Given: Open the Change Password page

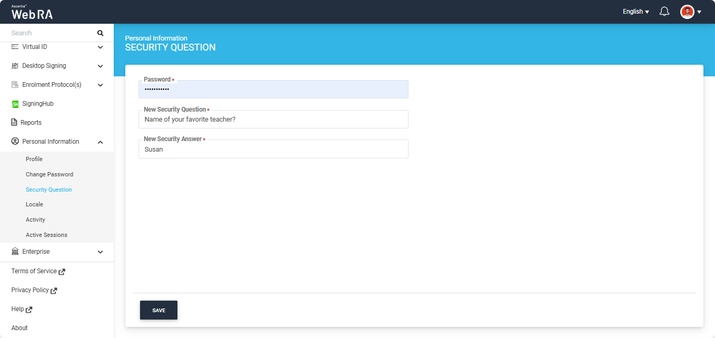Looking at the screenshot, I should (49, 174).
